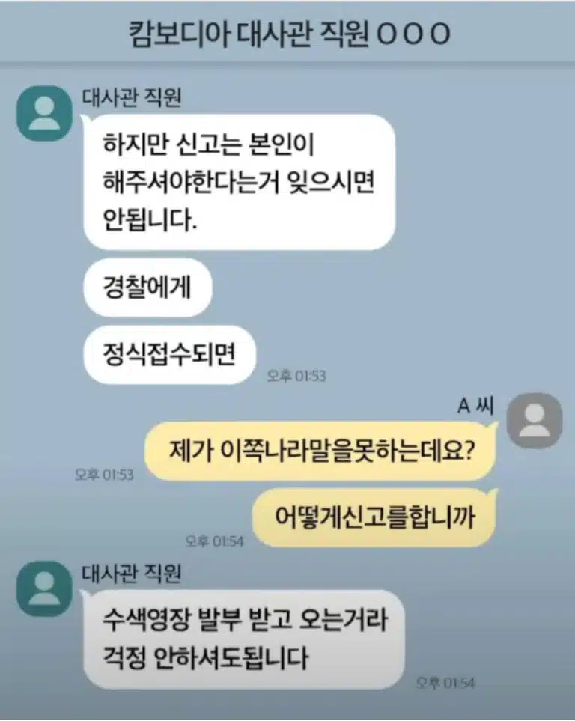Viewport: 575px width, 721px height.
Task: Tap the 오후 01:53 timestamp left of yellow bubble
Action: [104, 474]
